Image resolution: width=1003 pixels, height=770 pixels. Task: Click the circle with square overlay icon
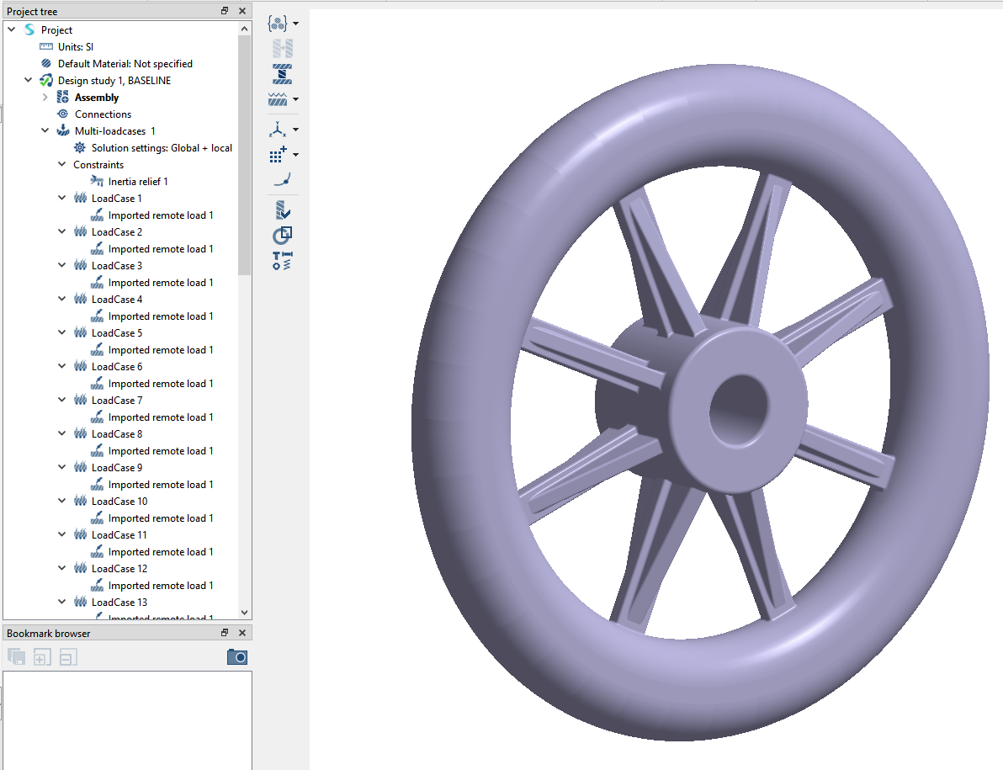tap(282, 235)
